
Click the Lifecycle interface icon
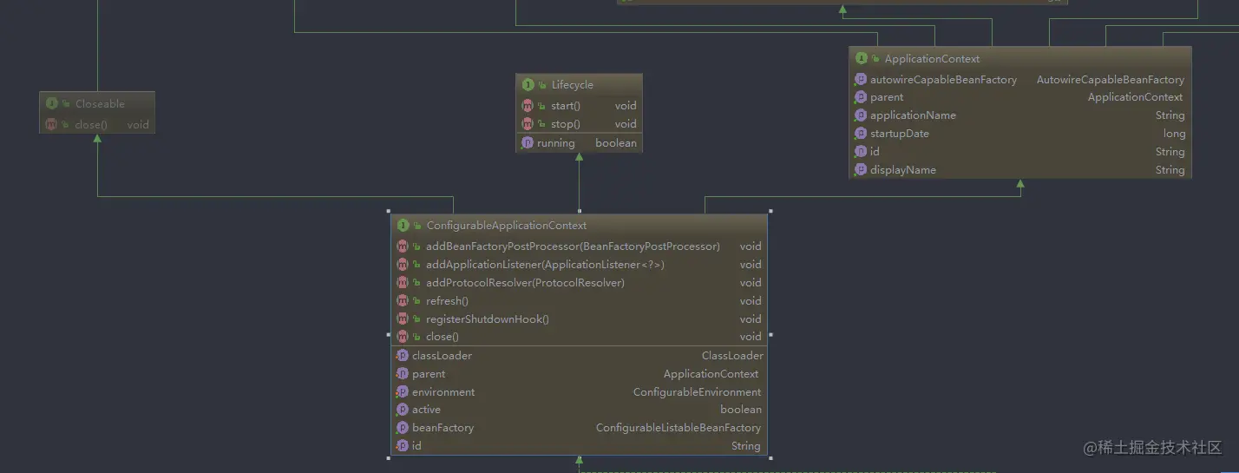pyautogui.click(x=528, y=85)
